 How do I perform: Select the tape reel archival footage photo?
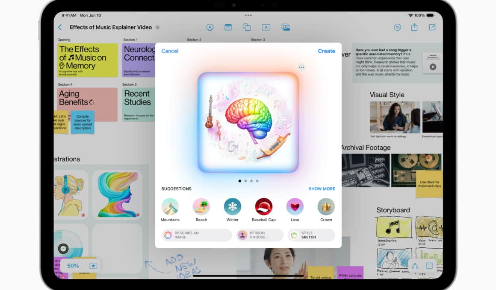[x=416, y=171]
